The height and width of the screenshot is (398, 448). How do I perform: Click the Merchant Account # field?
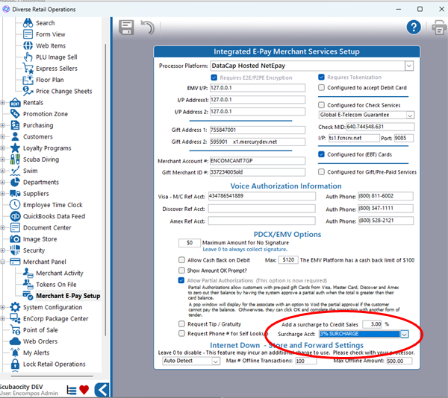coord(257,160)
